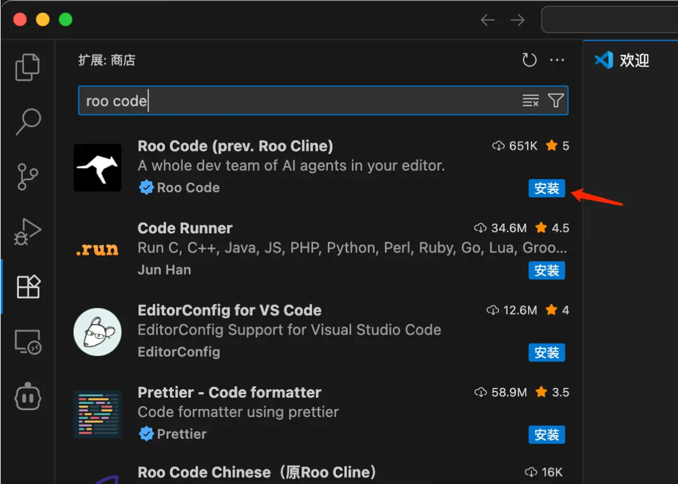The width and height of the screenshot is (678, 484).
Task: Click the EditorConfig Support description
Action: [290, 330]
